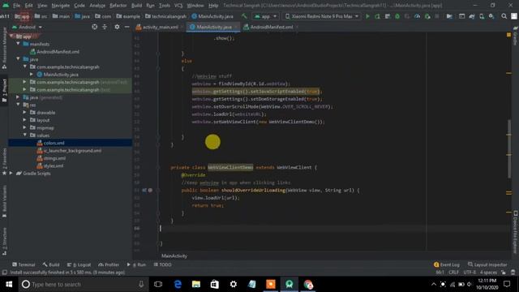Open the SDK Manager icon
Screen dimensions: 519x292
491,16
